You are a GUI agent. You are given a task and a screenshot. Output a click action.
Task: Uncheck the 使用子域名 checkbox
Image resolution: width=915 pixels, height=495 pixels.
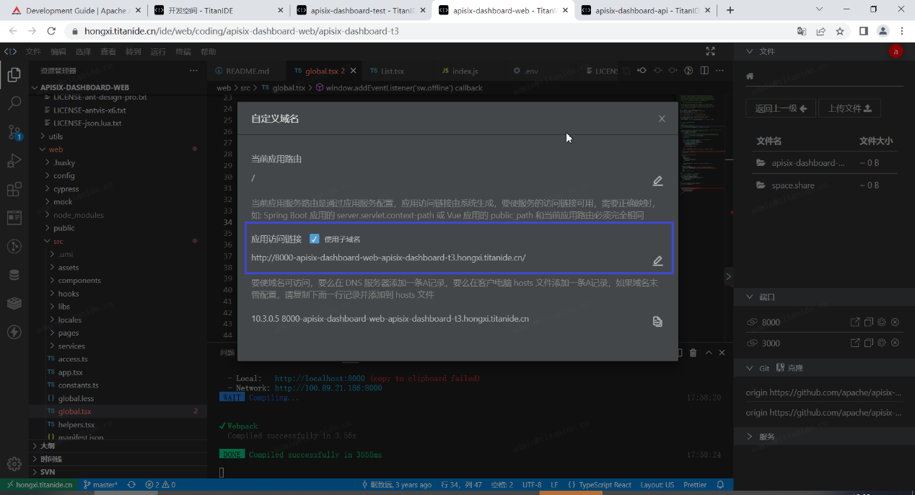coord(315,238)
